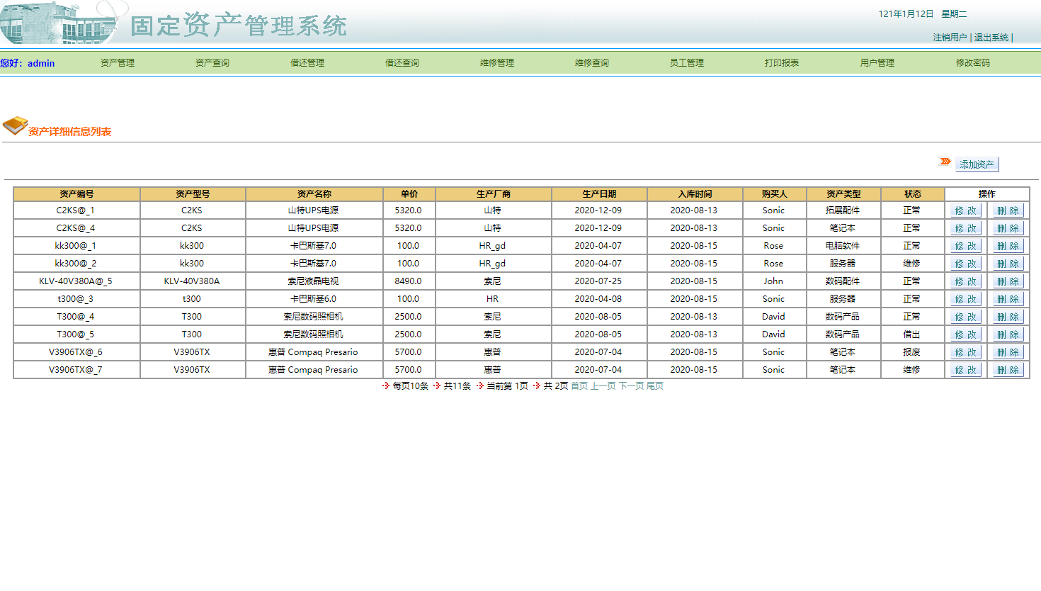This screenshot has height=591, width=1041.
Task: Open the 用户管理 page
Action: [x=876, y=62]
